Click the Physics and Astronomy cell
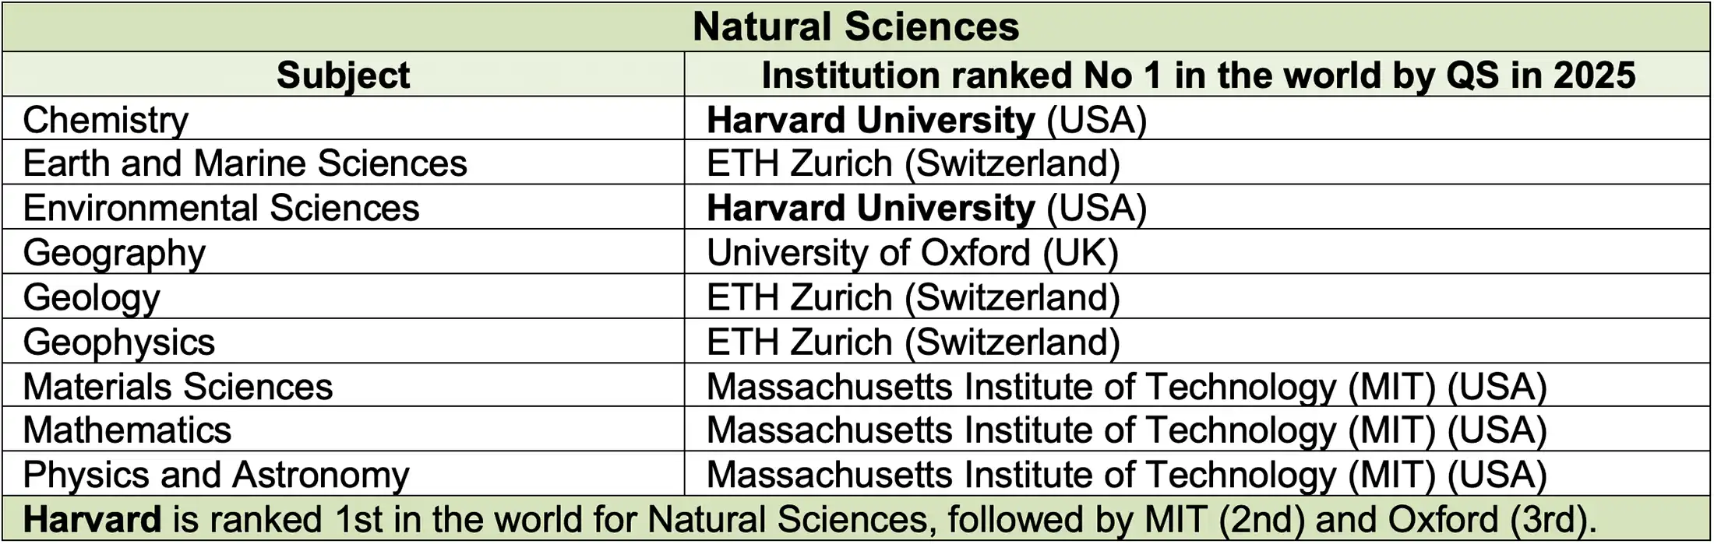Screen dimensions: 1714x544 click(216, 475)
